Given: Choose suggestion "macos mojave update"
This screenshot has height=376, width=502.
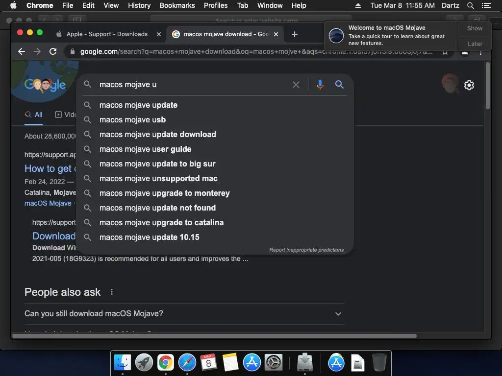Looking at the screenshot, I should click(x=215, y=105).
